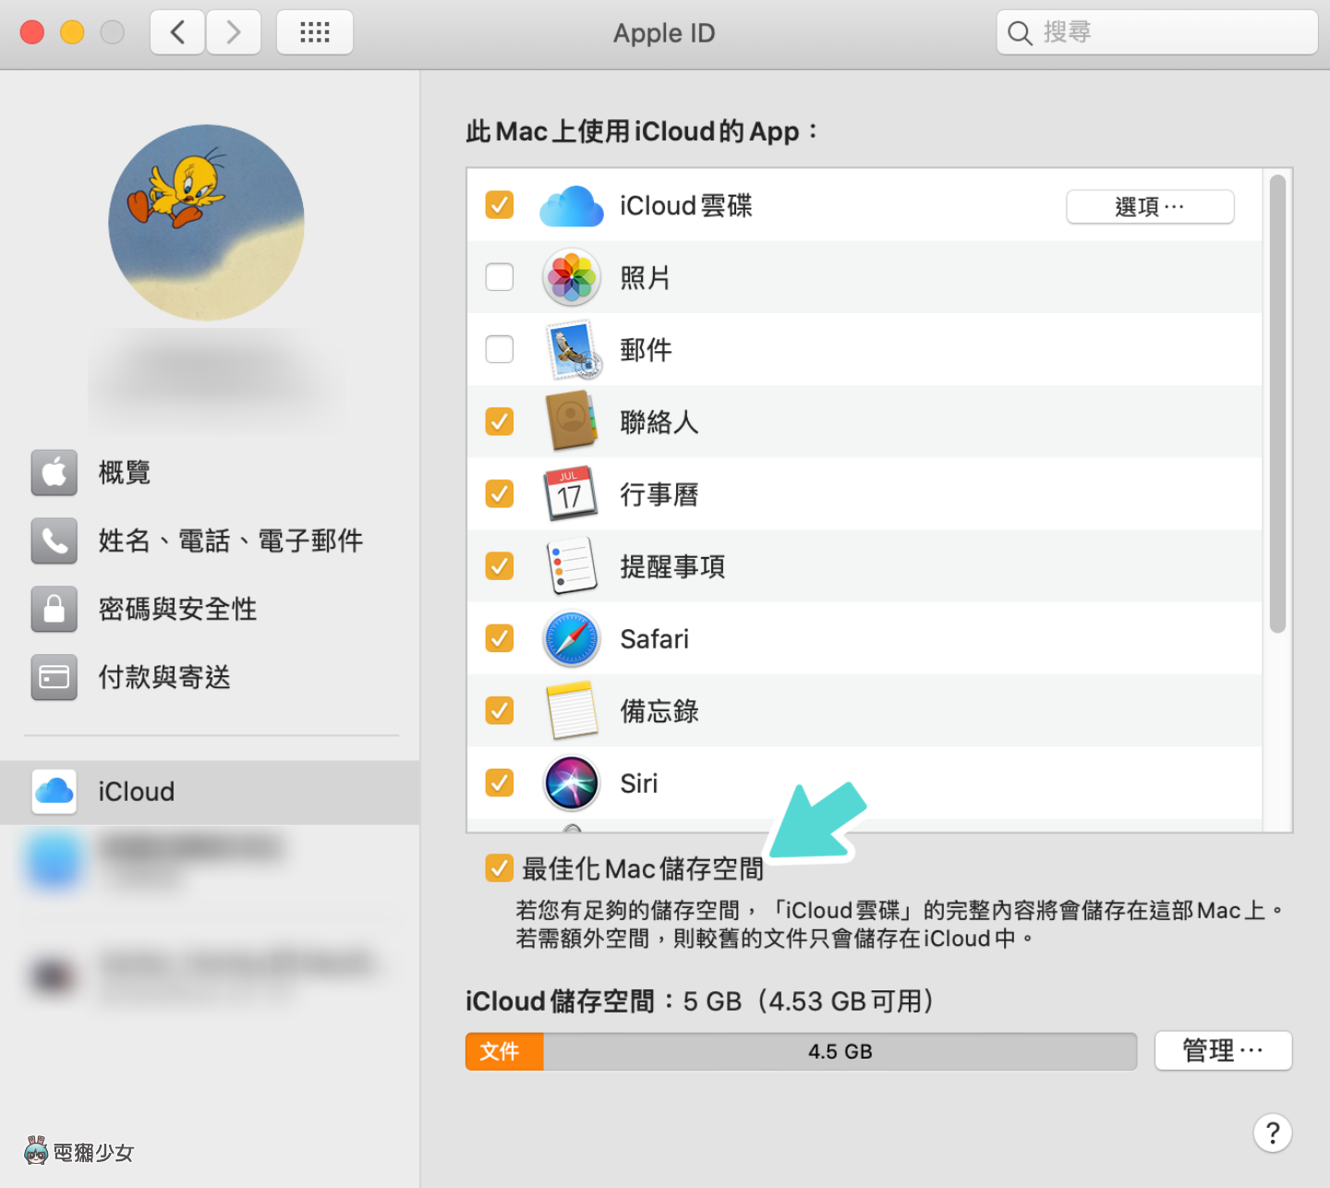
Task: Click the 4.5 GB free storage bar
Action: (x=840, y=1051)
